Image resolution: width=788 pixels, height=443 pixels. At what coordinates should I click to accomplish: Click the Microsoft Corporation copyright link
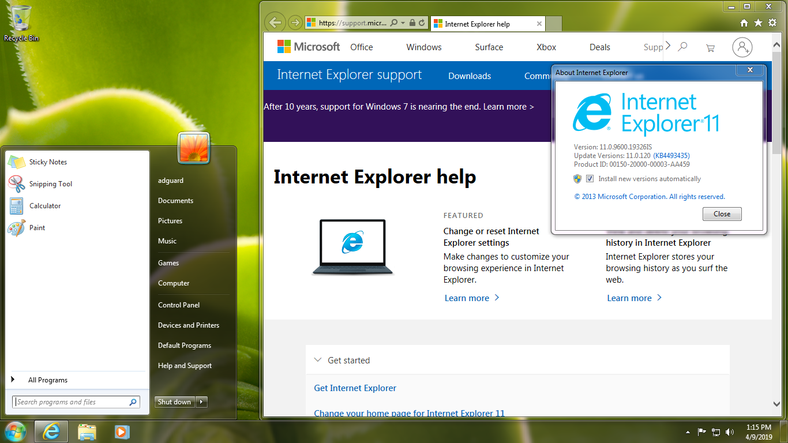(650, 197)
